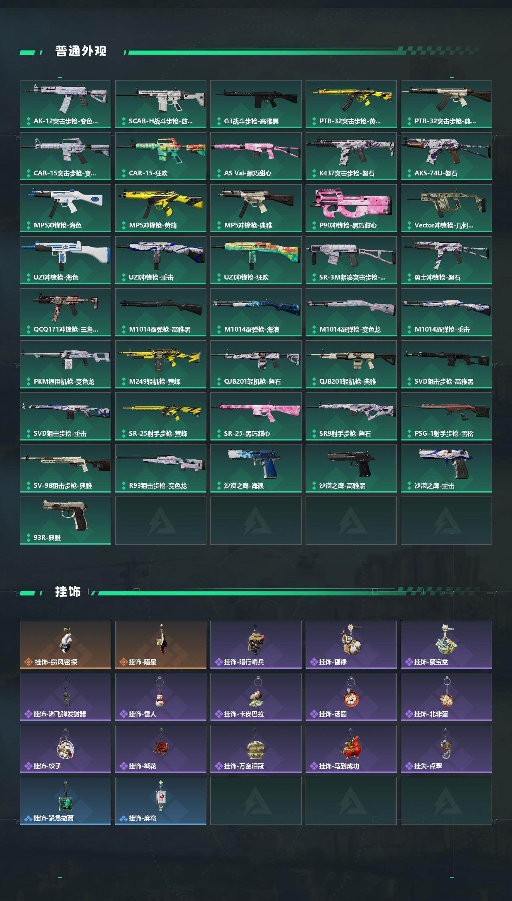Select the AK-12 assault rifle skin card
The height and width of the screenshot is (901, 512).
tap(66, 104)
